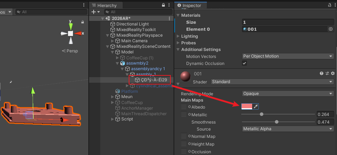This screenshot has height=155, width=337.
Task: Click the Hierarchy create plus button
Action: (x=94, y=12)
